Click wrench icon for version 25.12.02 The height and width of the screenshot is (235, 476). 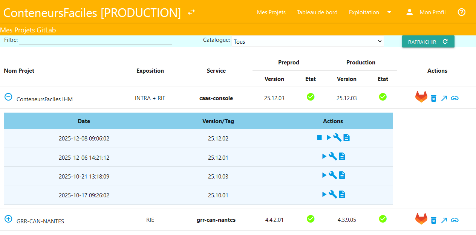pyautogui.click(x=337, y=137)
